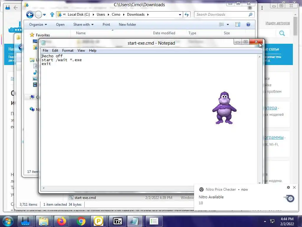Select the start-exe.cmd file in back Explorer

pos(85,198)
